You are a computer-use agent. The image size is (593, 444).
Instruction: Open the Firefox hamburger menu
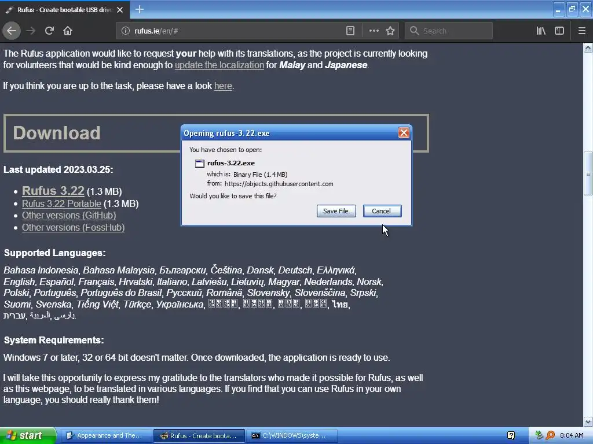click(x=581, y=31)
